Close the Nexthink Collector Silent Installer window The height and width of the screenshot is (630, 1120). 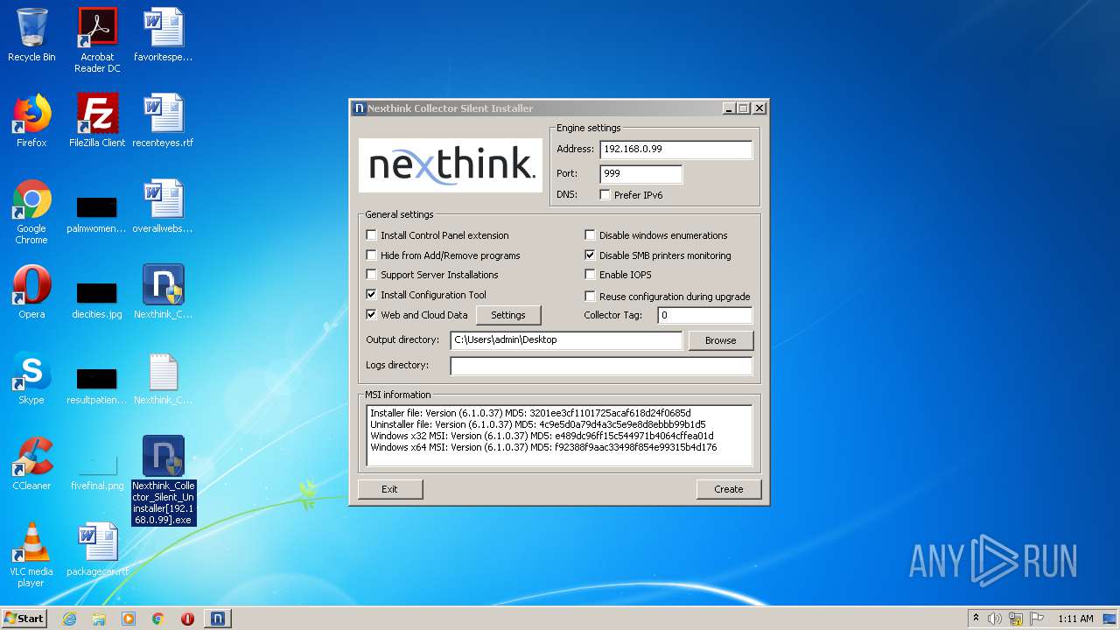(x=759, y=108)
